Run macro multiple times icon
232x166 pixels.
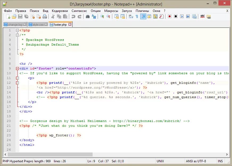point(188,16)
